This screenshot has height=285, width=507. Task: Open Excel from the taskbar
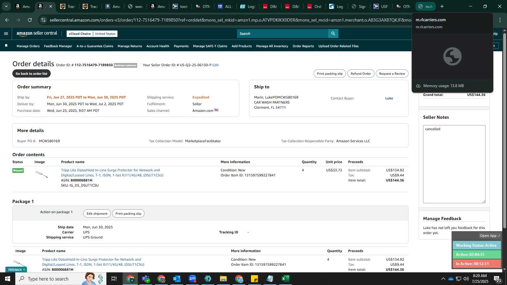[286, 279]
